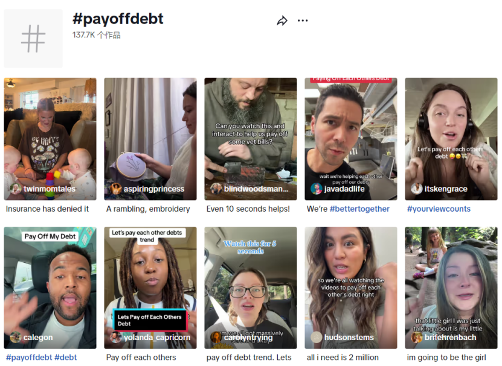This screenshot has height=366, width=502.
Task: Click twinmomtales profile avatar
Action: point(15,189)
